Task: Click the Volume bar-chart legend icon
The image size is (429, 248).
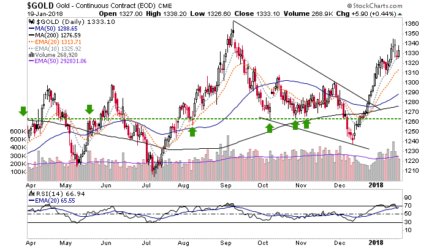Action: click(x=31, y=53)
